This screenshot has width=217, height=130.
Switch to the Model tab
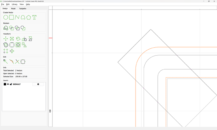point(13,8)
